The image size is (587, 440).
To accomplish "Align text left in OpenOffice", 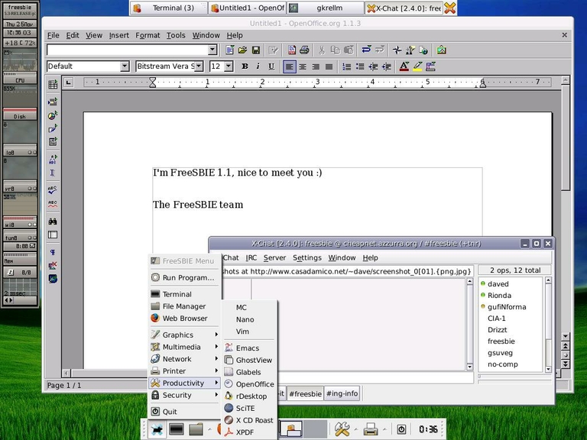I will pos(289,66).
